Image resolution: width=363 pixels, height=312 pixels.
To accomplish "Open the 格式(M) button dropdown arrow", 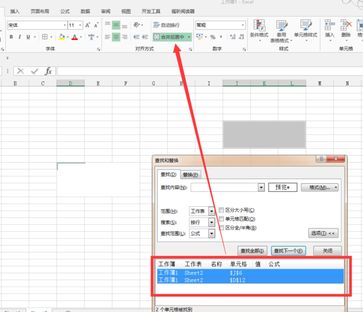I will point(336,187).
